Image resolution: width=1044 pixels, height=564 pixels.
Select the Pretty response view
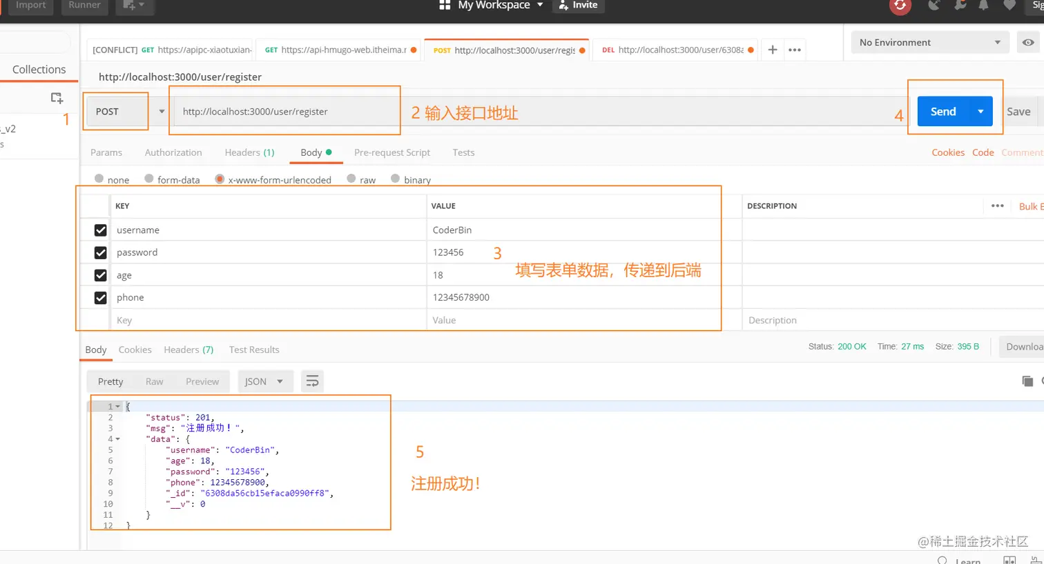(110, 381)
